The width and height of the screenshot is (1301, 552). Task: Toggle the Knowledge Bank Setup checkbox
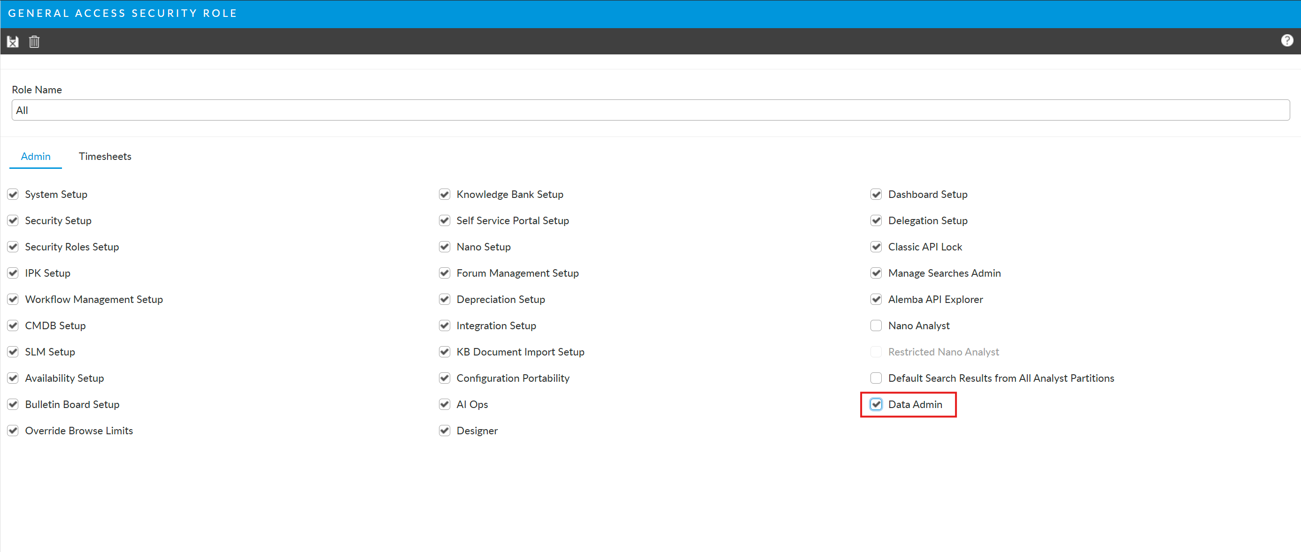tap(445, 194)
